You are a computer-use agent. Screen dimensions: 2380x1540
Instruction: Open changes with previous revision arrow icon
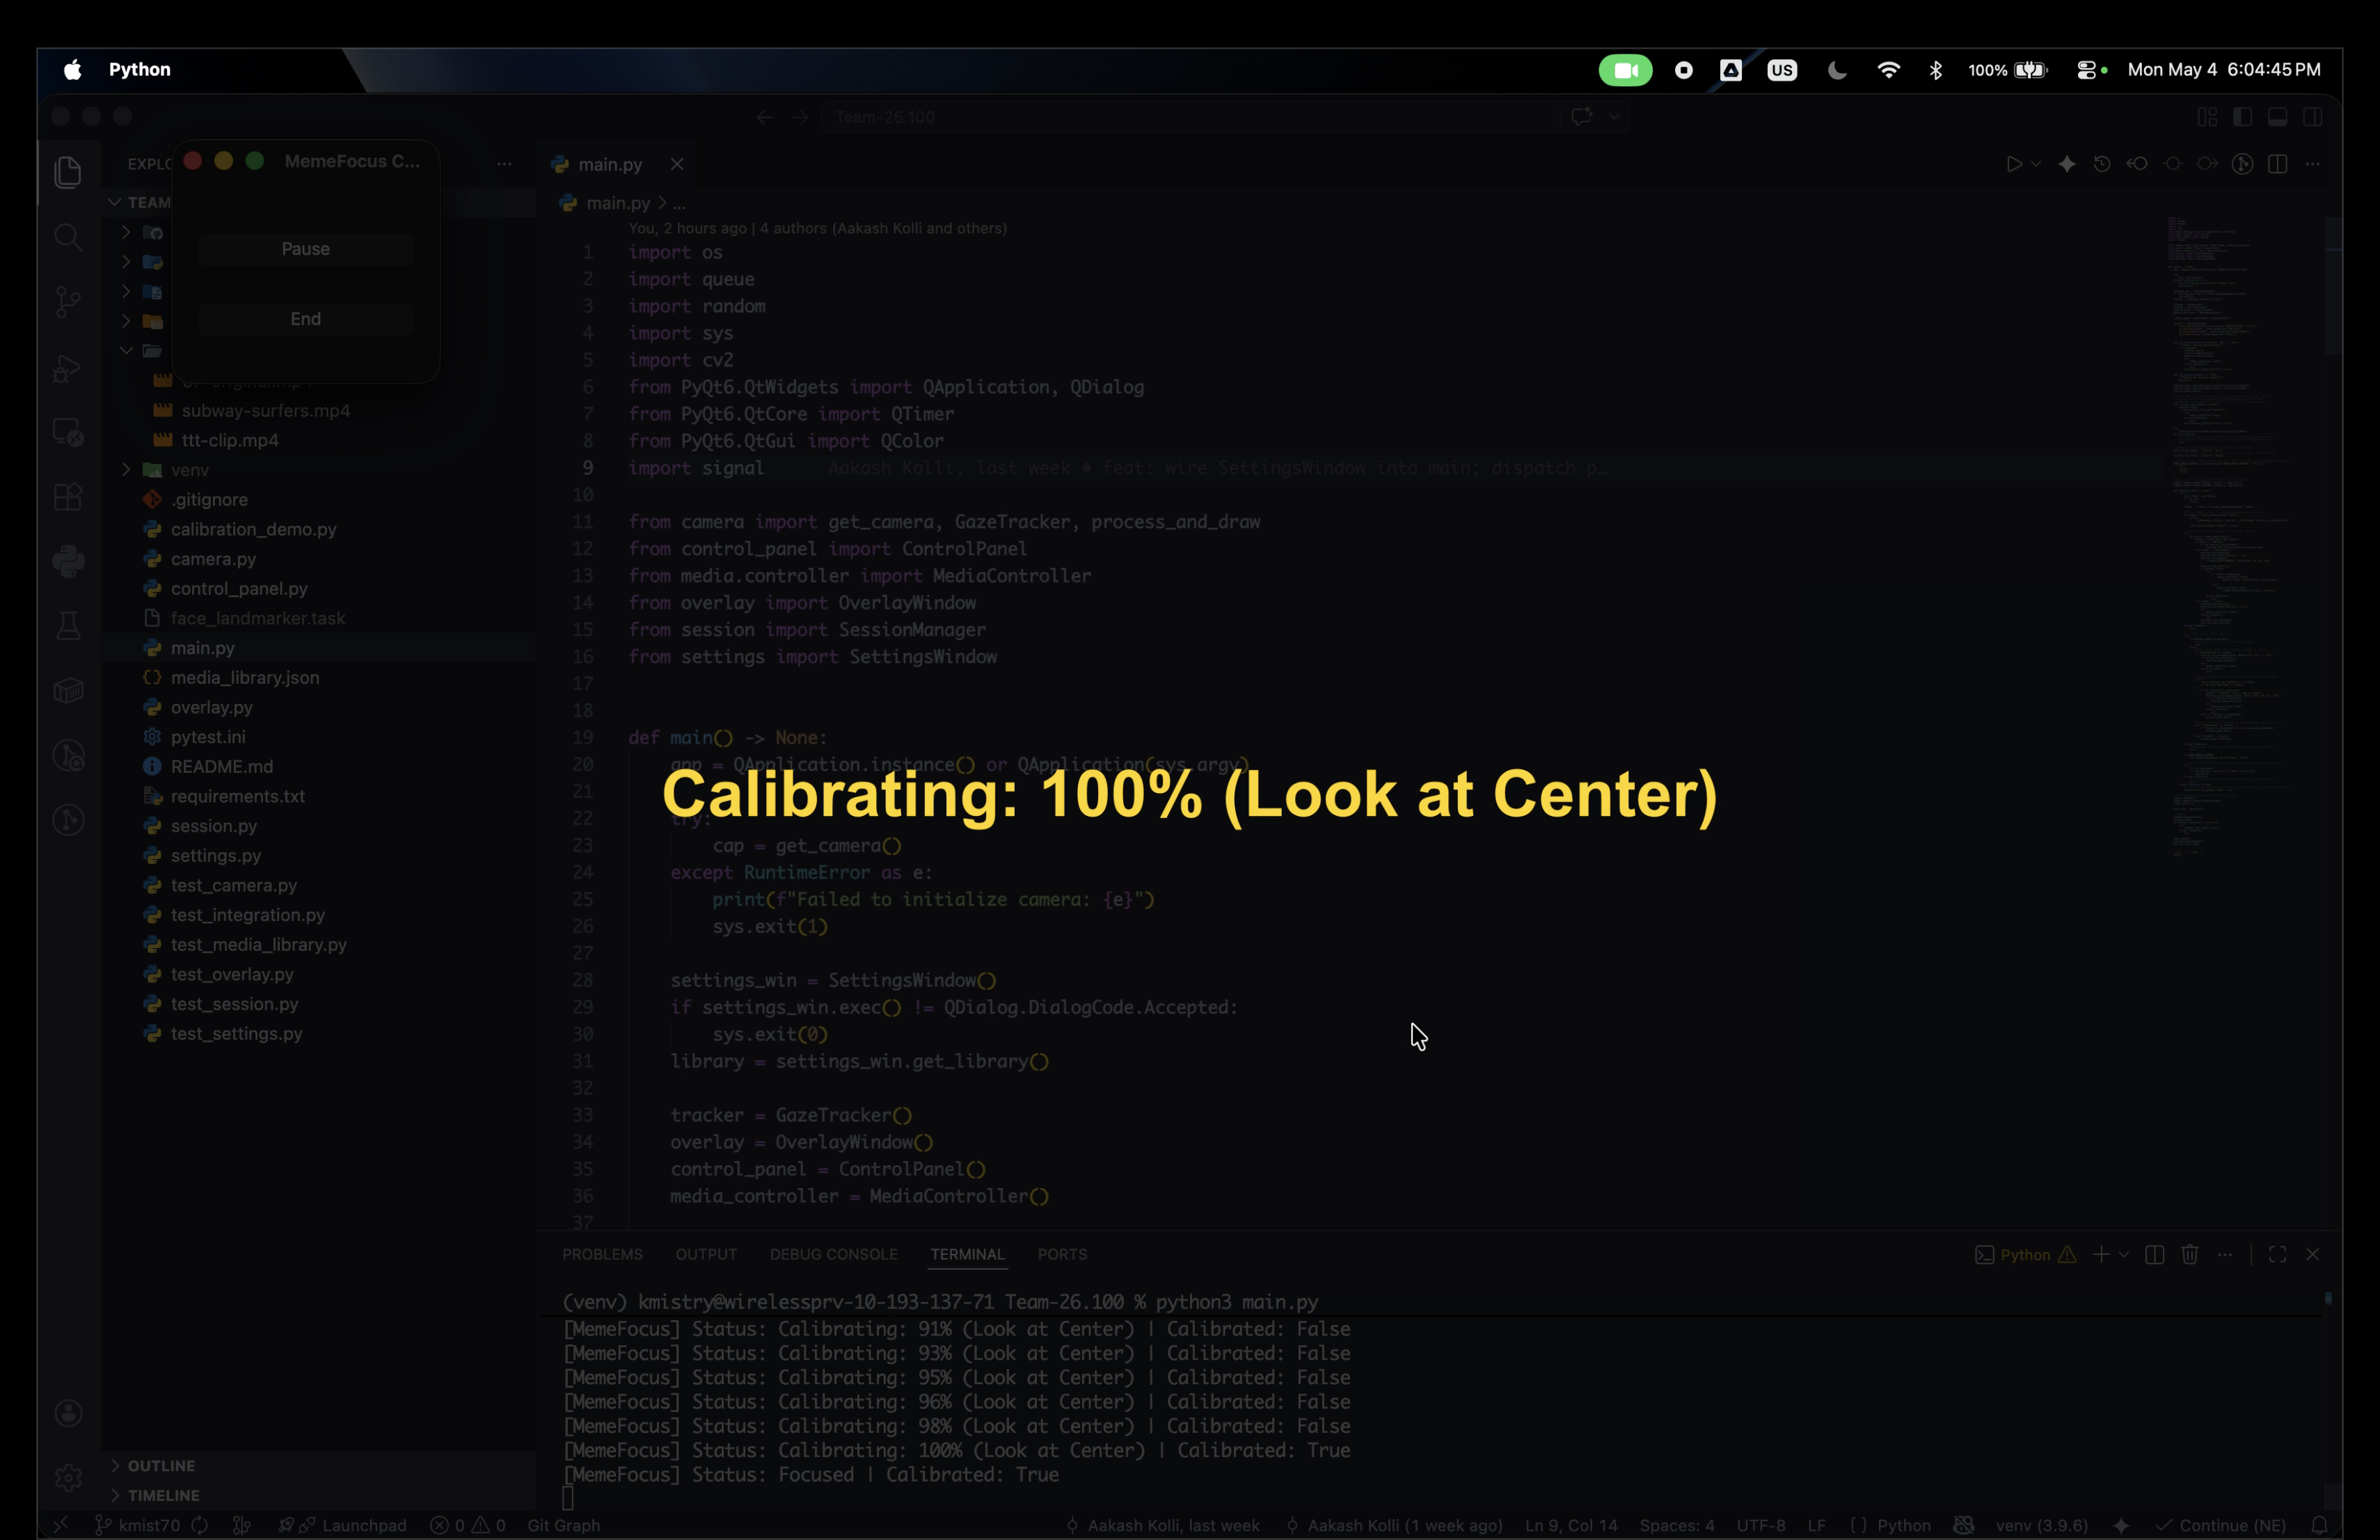coord(2137,164)
